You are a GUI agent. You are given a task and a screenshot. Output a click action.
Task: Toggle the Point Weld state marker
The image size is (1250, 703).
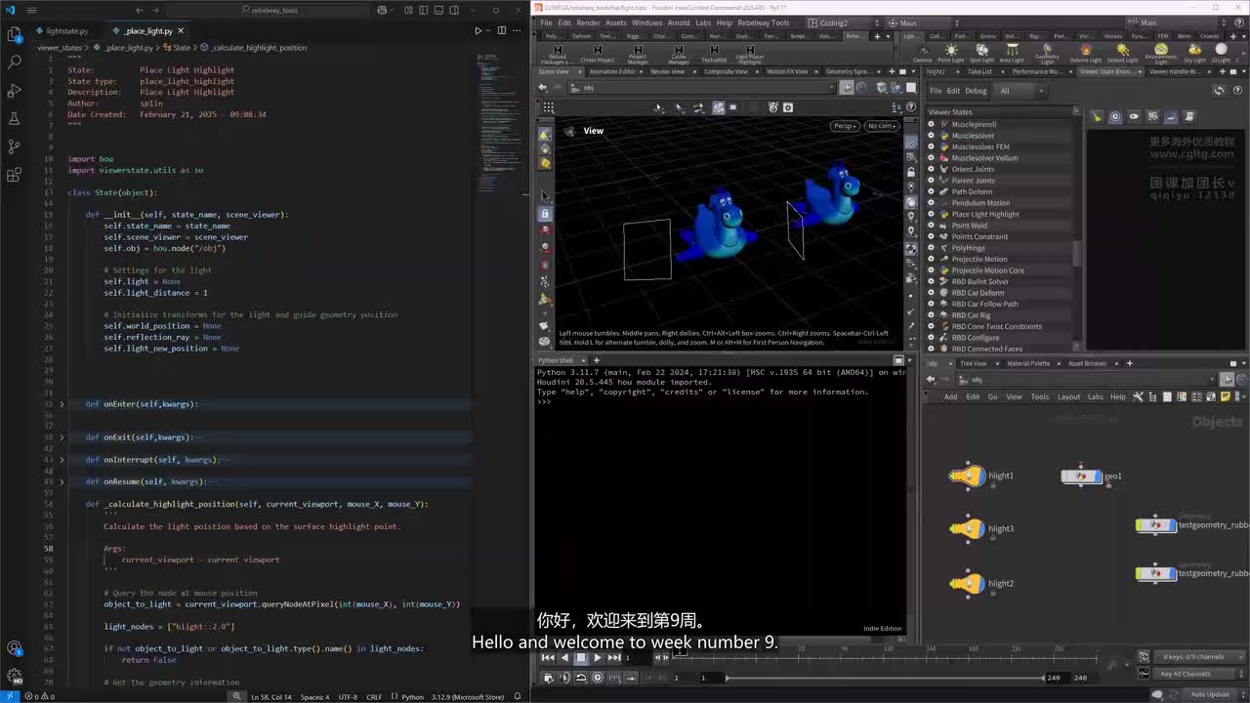point(931,226)
